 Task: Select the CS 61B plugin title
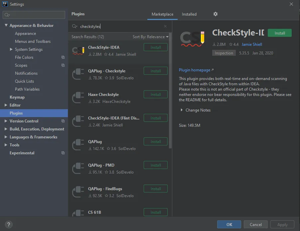click(x=94, y=212)
